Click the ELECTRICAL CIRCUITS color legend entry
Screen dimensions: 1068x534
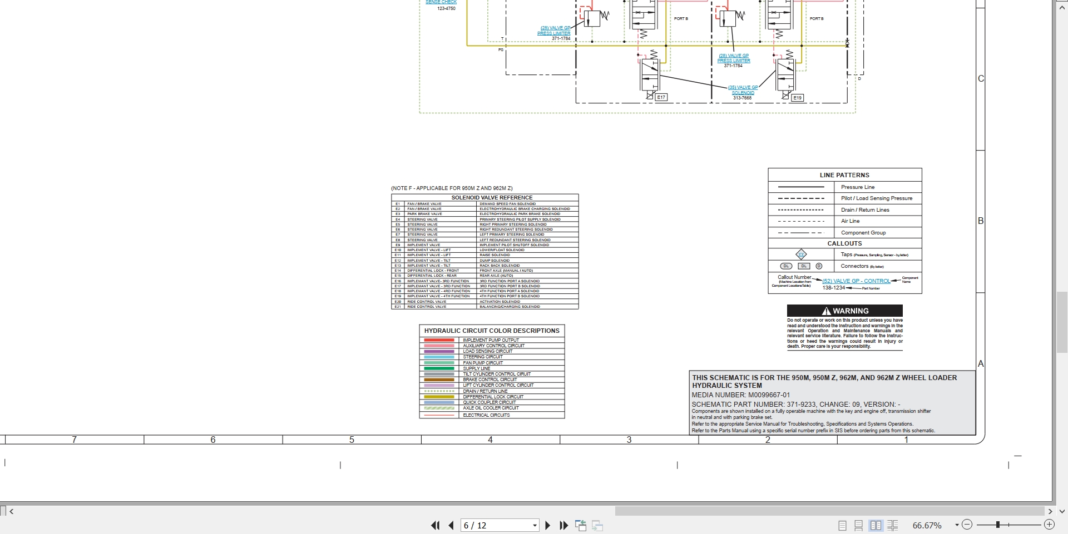click(486, 415)
